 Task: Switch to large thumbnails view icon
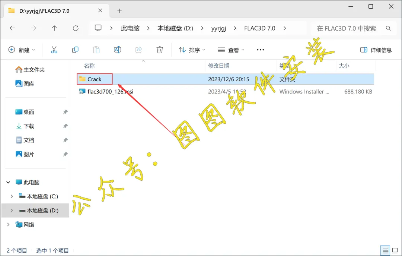coord(395,251)
